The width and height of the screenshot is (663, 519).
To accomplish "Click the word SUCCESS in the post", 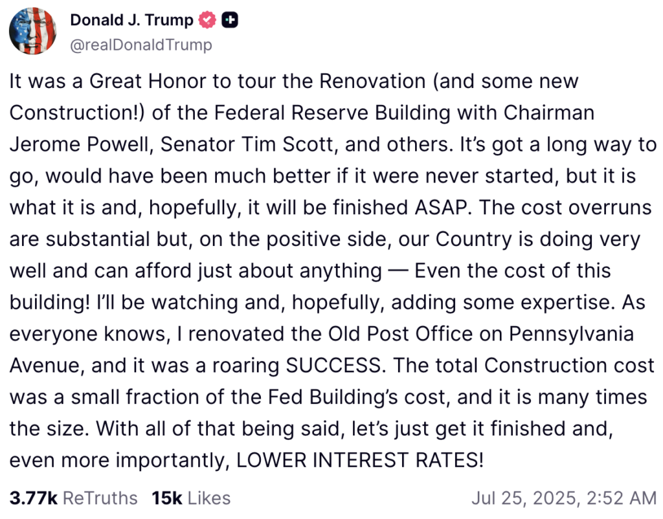I will click(x=333, y=365).
